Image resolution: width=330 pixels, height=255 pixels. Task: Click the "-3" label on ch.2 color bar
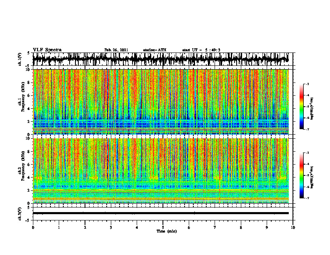click(x=307, y=153)
